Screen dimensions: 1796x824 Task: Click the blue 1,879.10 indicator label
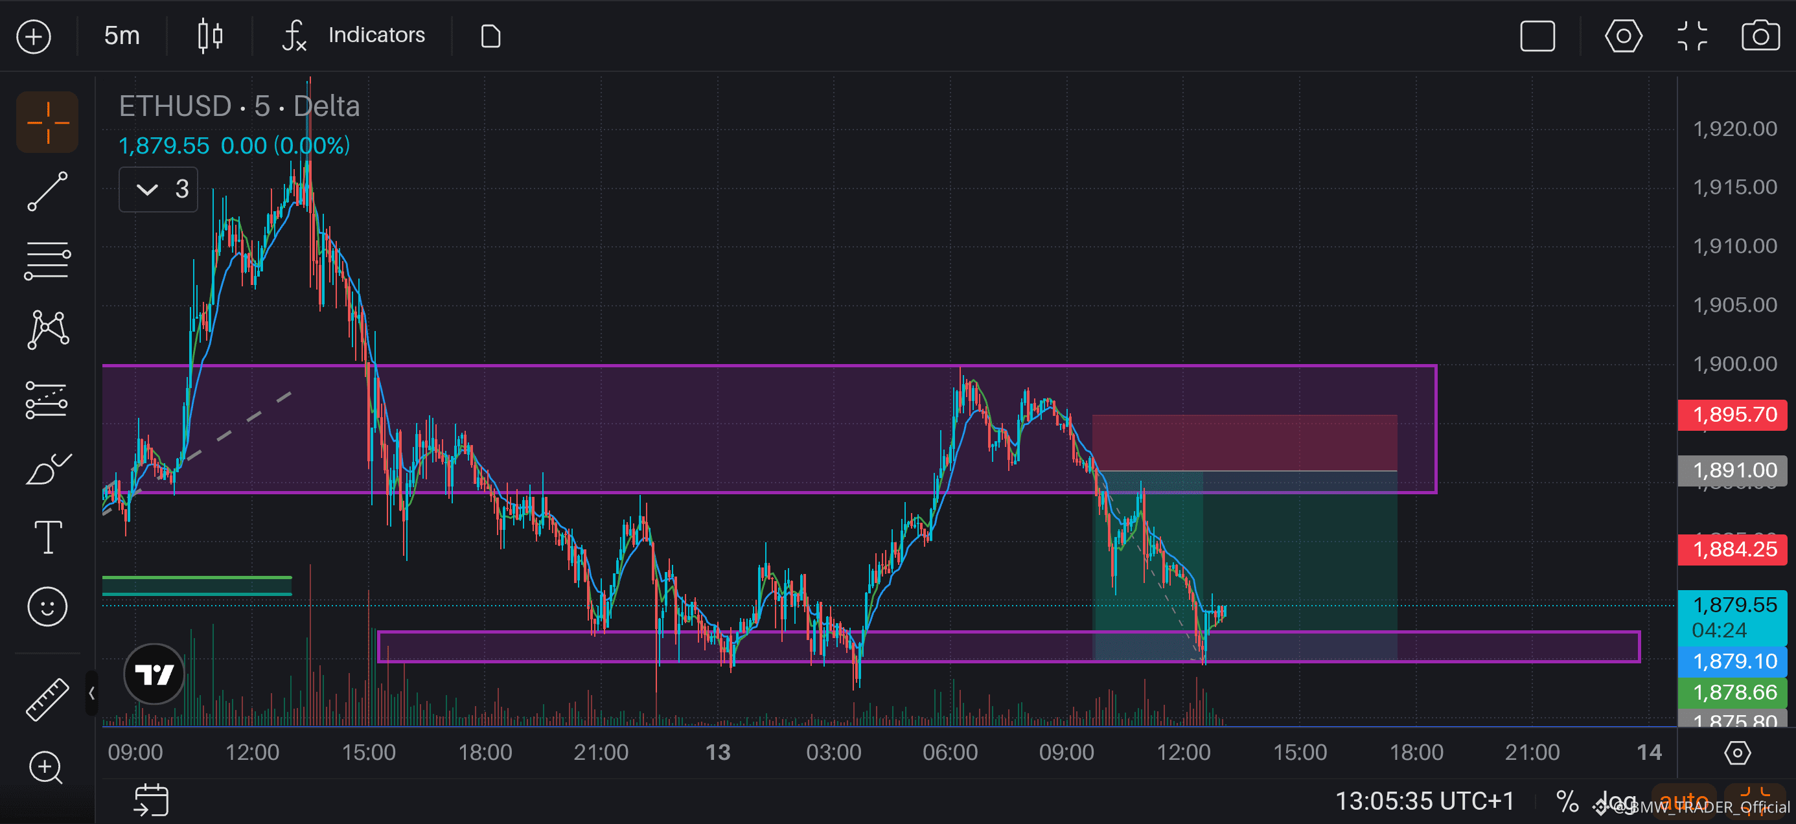pyautogui.click(x=1733, y=661)
